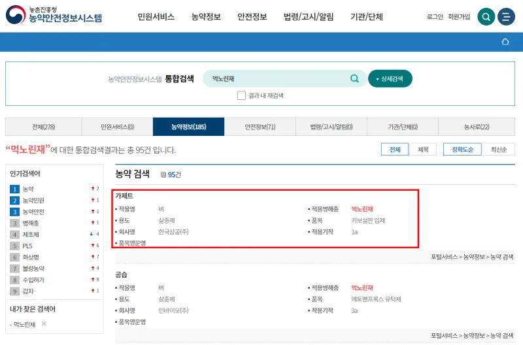Switch to the 전체(278) tab

coord(43,127)
